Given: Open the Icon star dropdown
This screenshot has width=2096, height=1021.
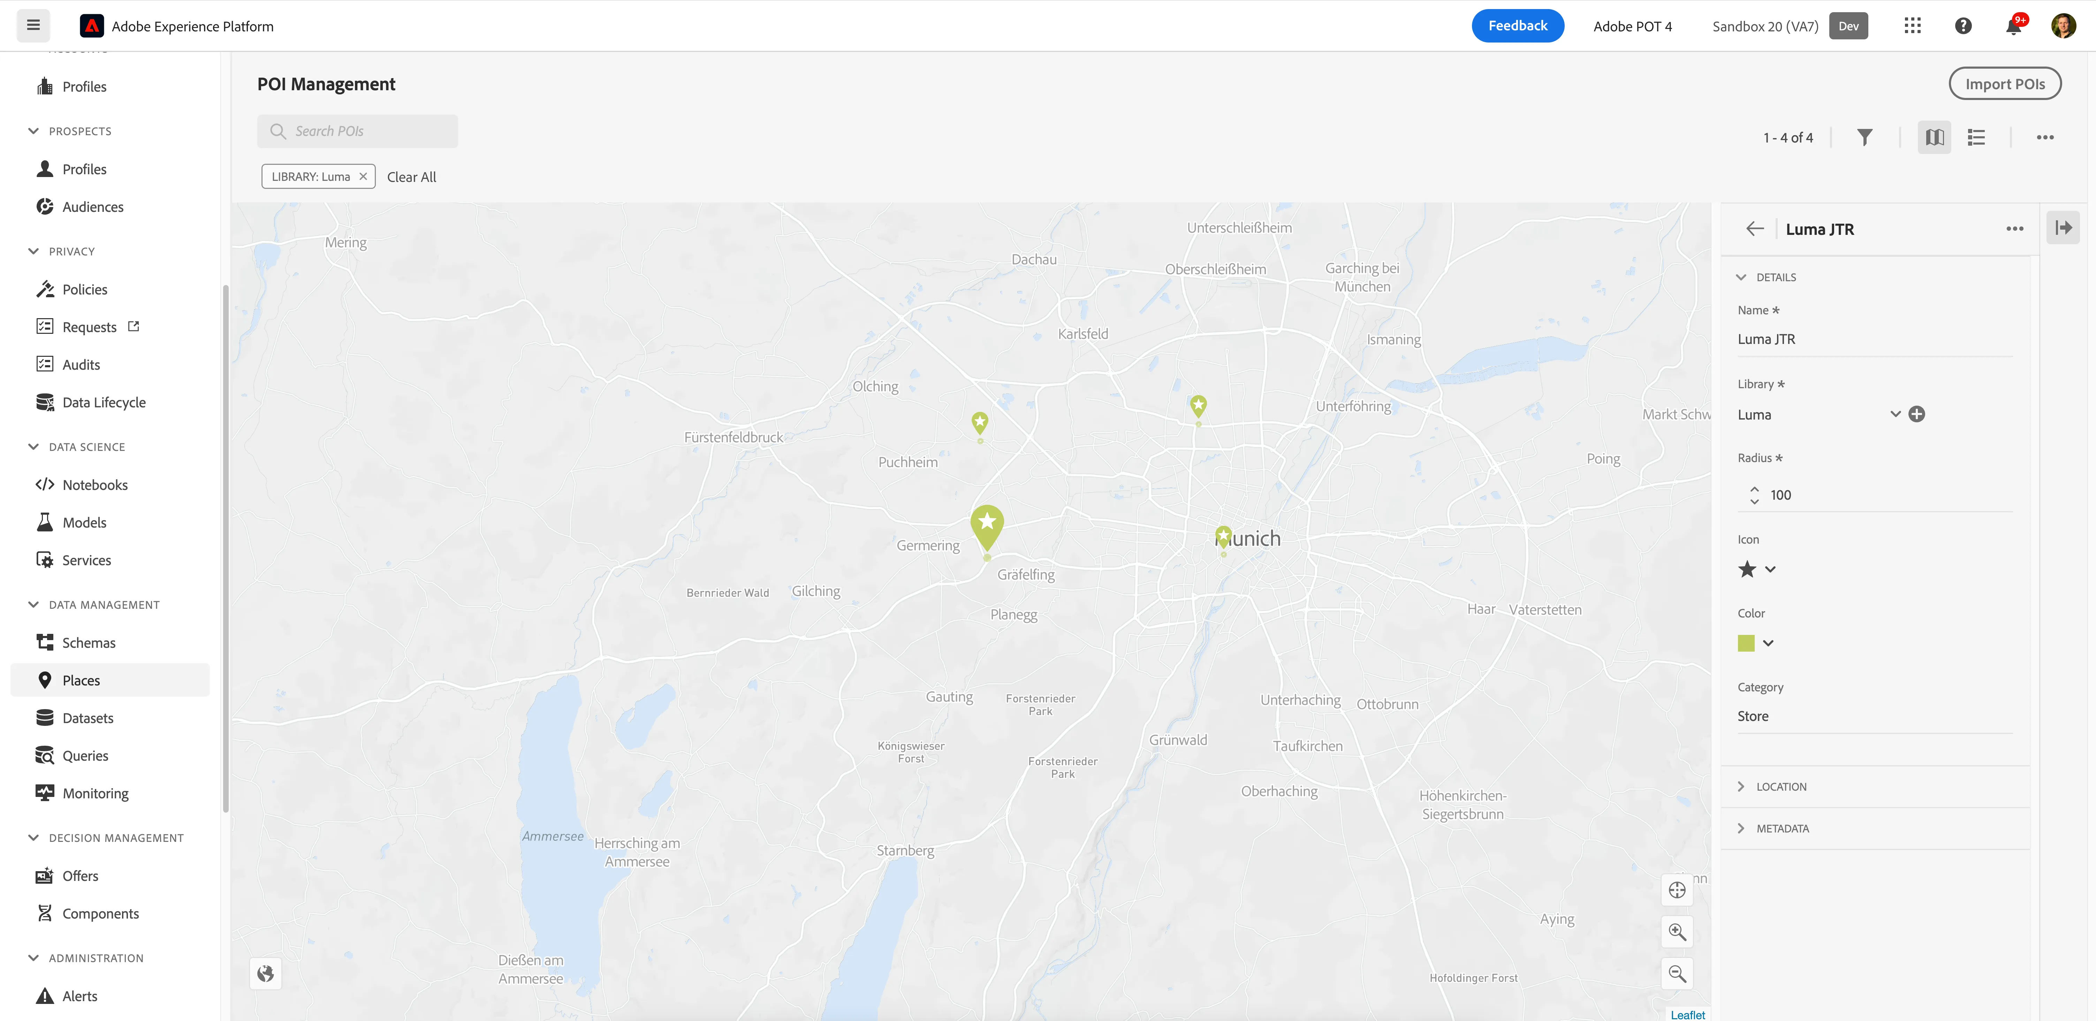Looking at the screenshot, I should pyautogui.click(x=1757, y=569).
